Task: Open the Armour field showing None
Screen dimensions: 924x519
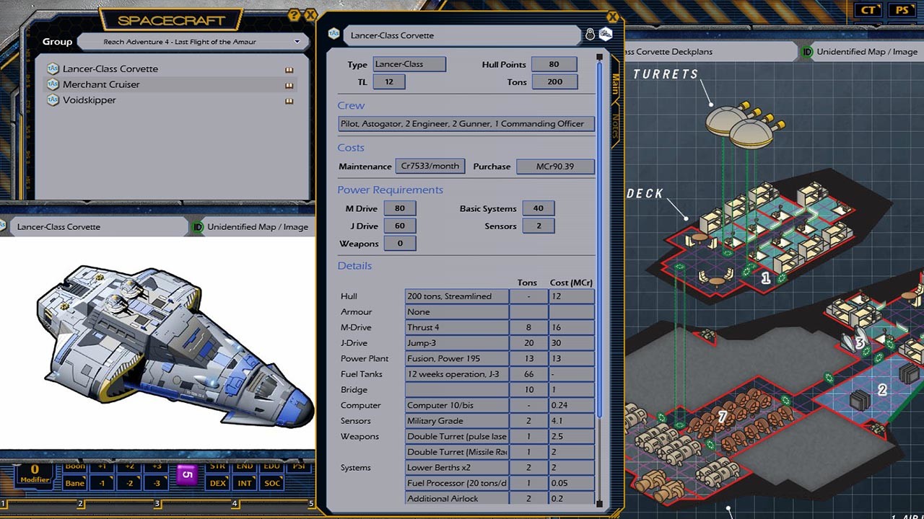Action: click(456, 311)
